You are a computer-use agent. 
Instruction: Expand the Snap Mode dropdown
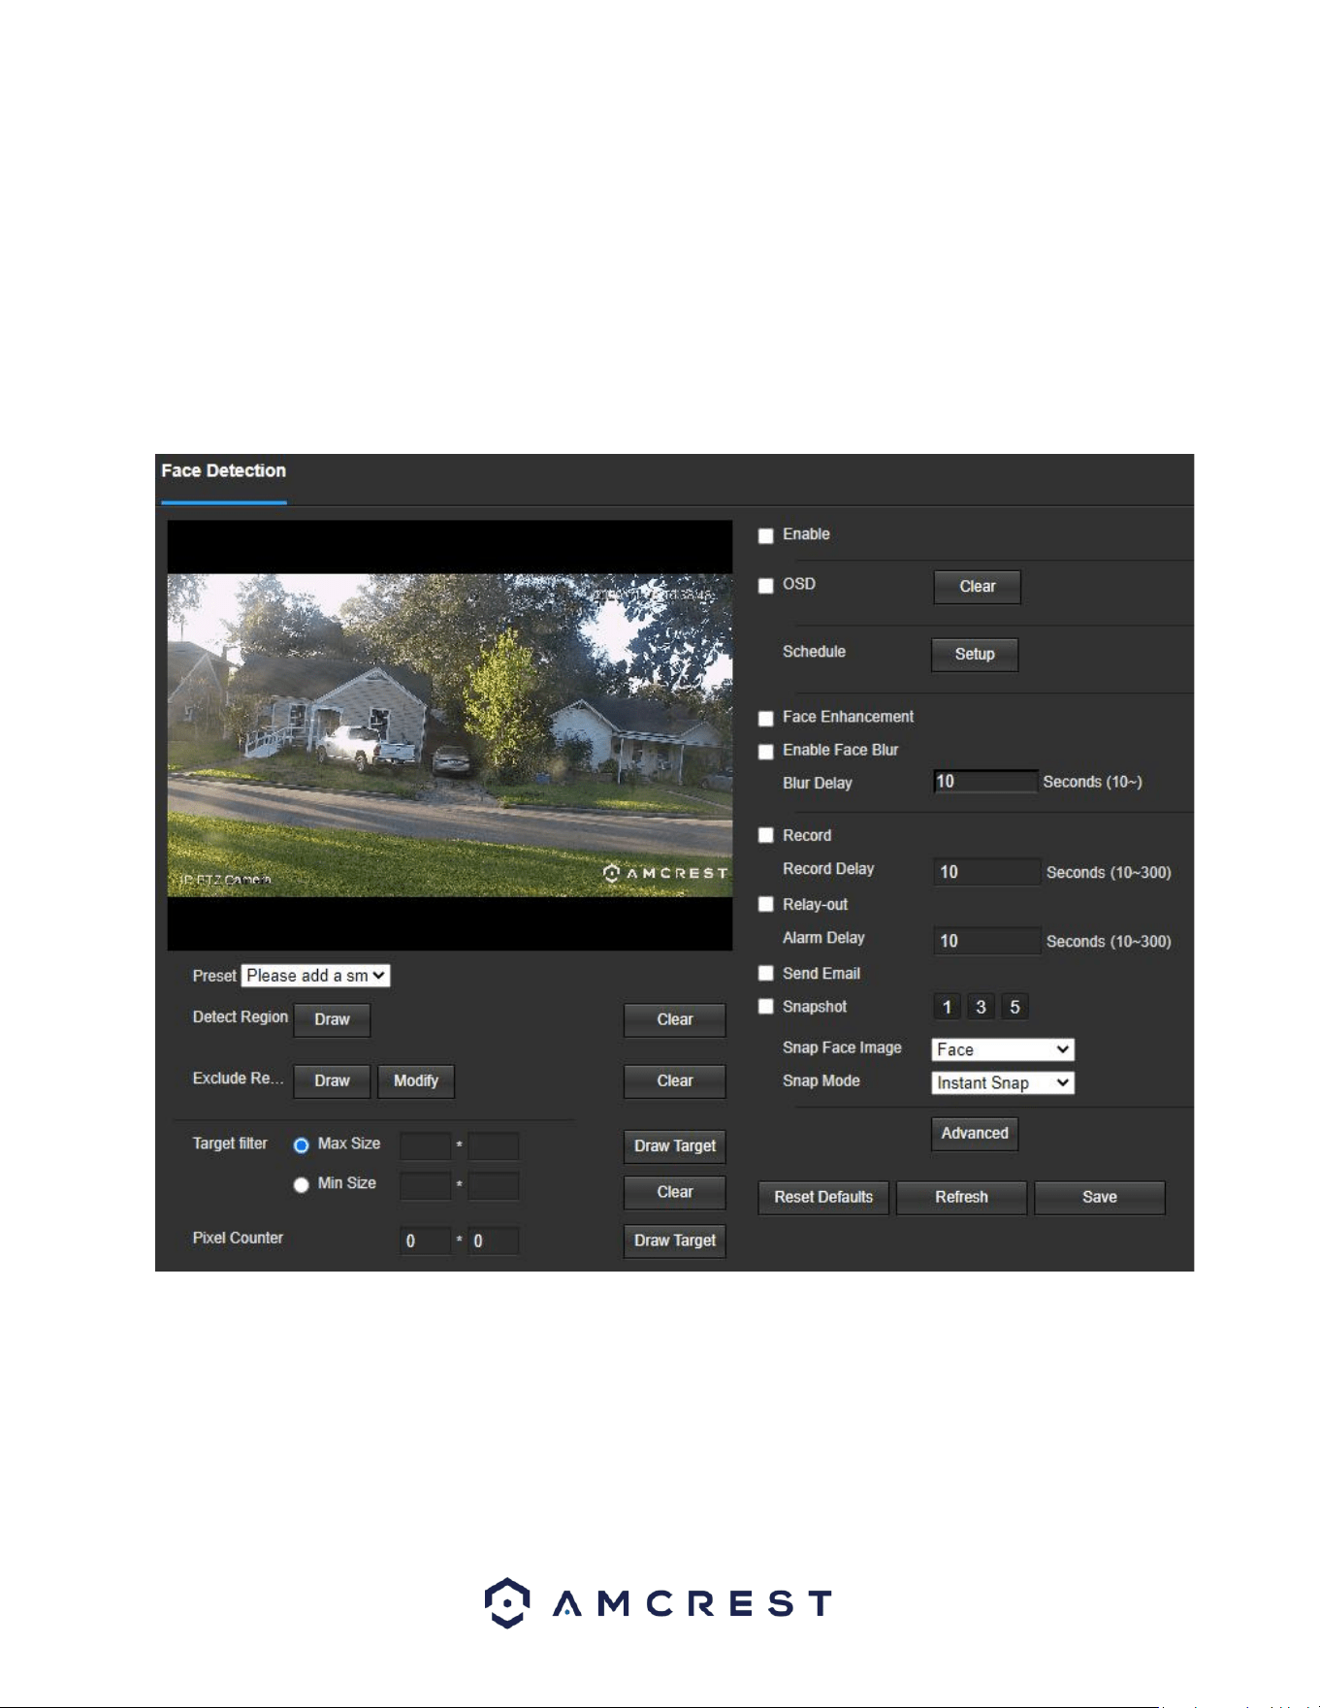tap(1003, 1082)
